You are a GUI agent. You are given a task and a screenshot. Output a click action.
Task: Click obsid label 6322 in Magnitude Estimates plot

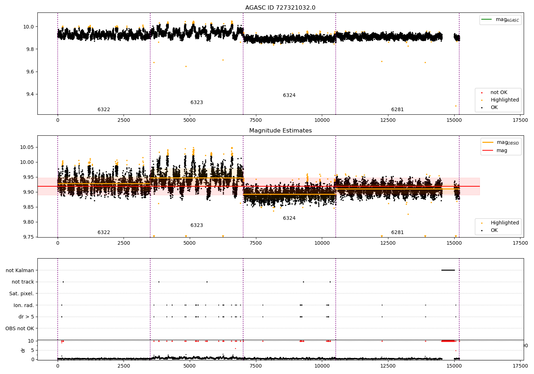[x=104, y=233]
